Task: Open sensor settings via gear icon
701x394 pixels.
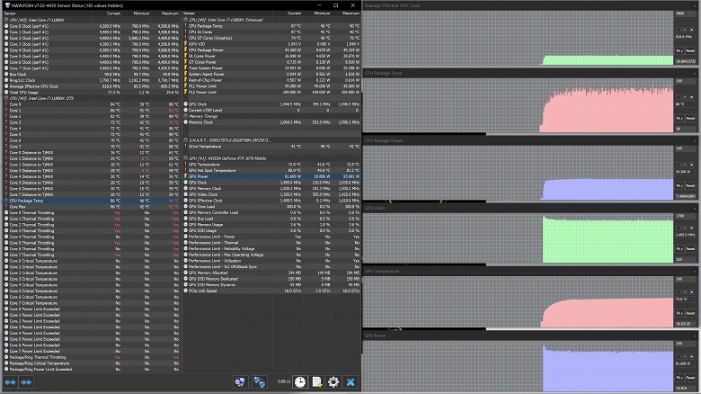Action: pyautogui.click(x=333, y=382)
